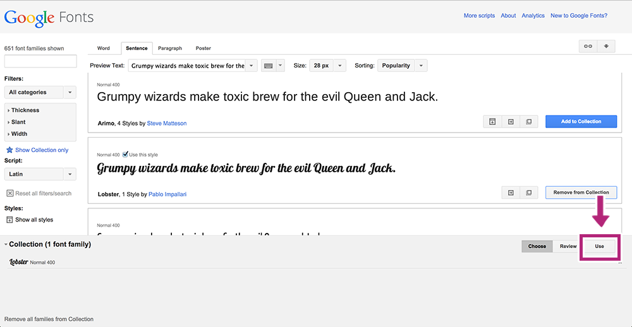
Task: Click Show all styles text
Action: (x=34, y=220)
